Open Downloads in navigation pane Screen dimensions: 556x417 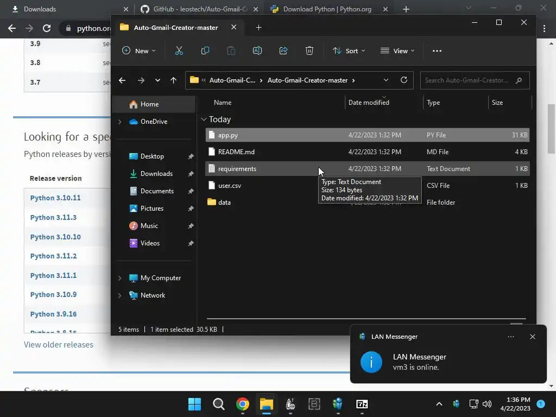coord(156,174)
